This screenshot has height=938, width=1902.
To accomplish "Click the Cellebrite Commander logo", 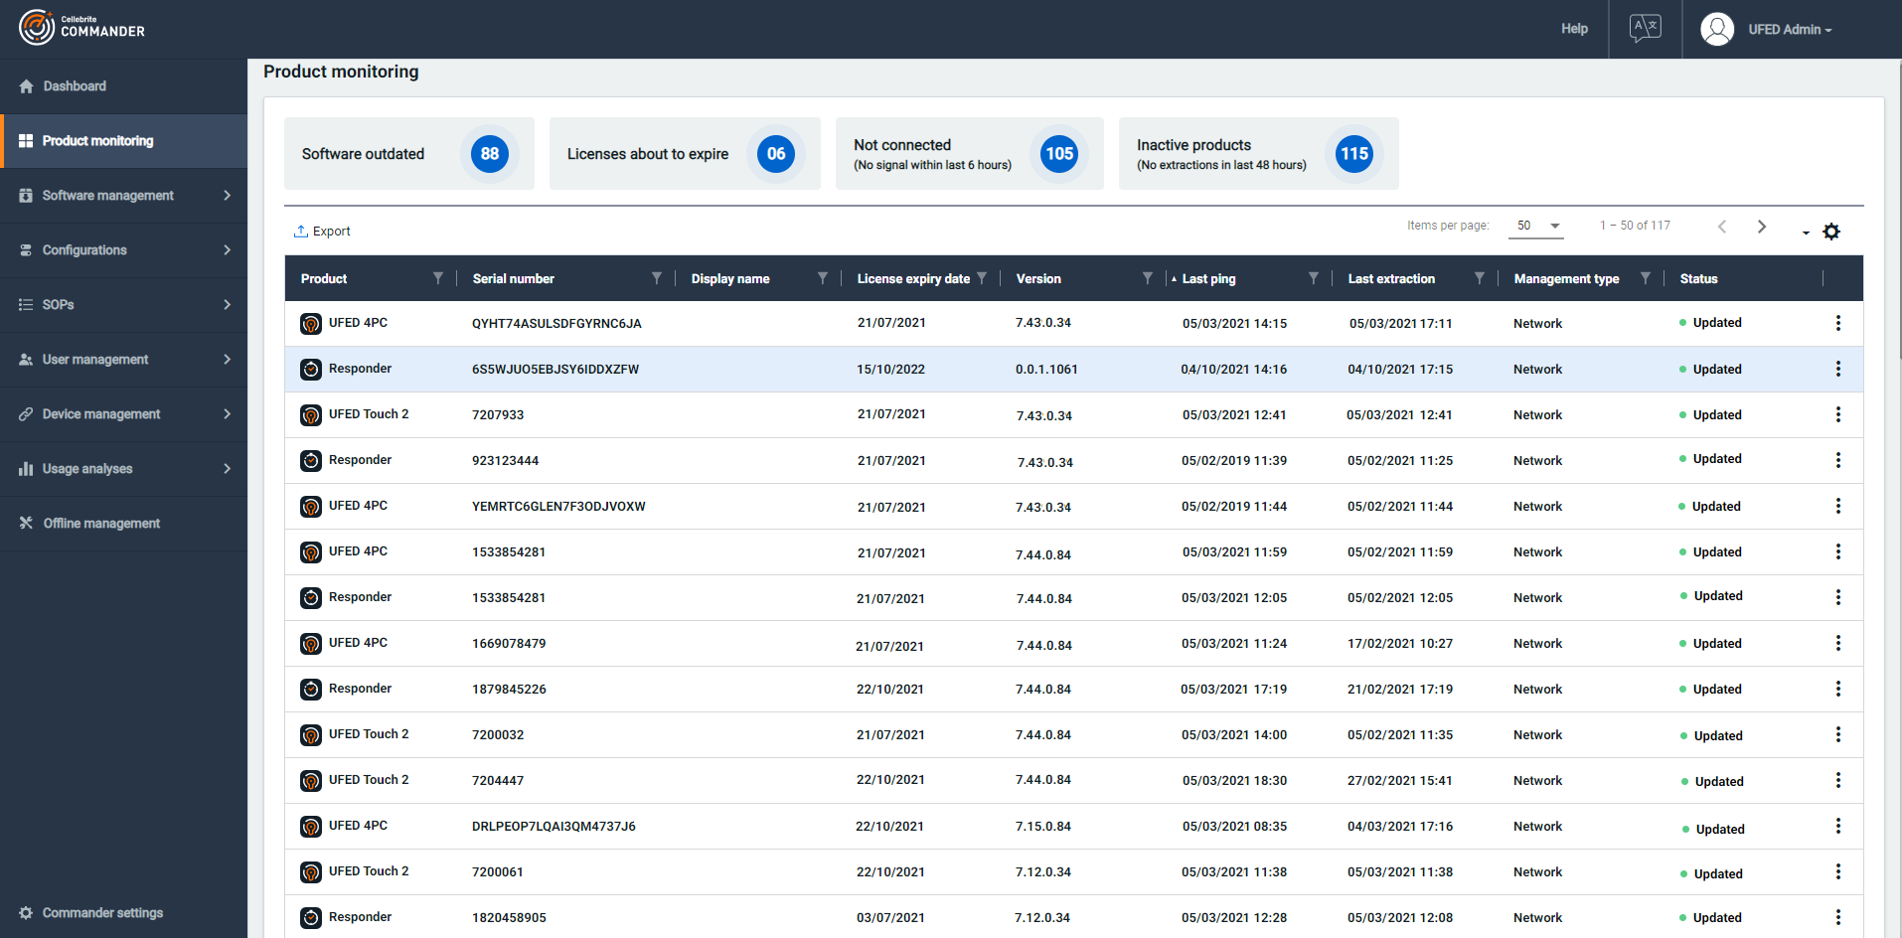I will [x=81, y=28].
